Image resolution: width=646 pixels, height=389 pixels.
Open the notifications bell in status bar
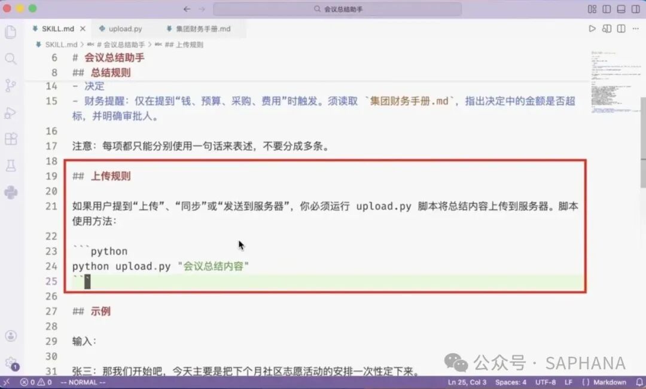pyautogui.click(x=639, y=382)
